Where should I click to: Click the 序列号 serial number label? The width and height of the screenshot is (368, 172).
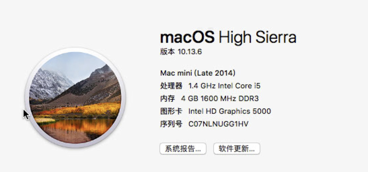[x=171, y=124]
